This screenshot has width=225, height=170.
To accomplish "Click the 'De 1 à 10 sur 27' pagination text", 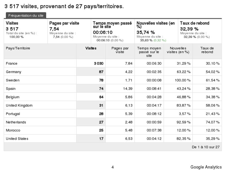I will [205, 147].
